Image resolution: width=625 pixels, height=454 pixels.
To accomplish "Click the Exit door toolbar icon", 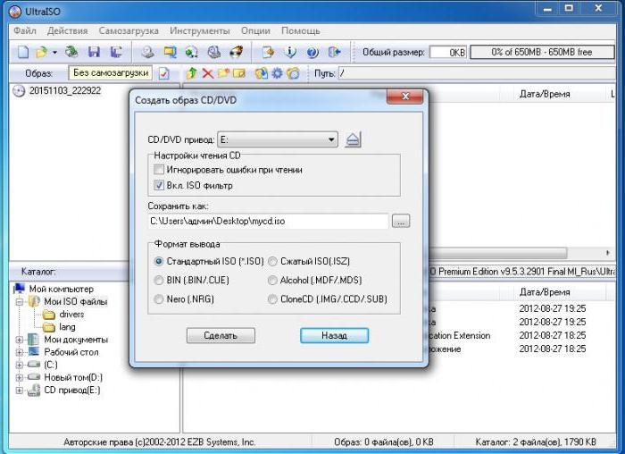I will [335, 52].
